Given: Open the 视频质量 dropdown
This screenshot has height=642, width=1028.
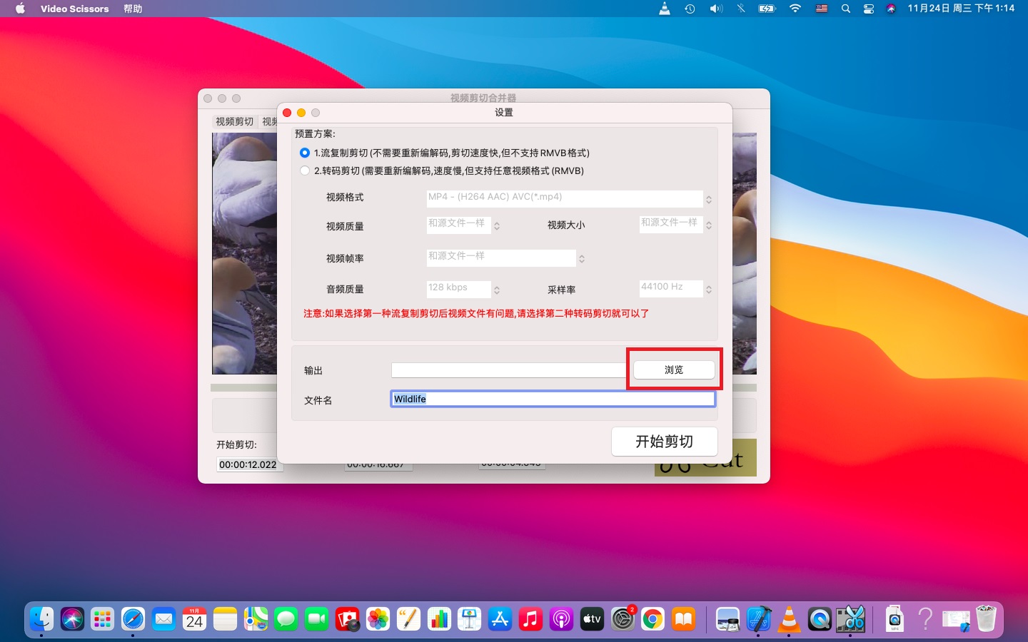Looking at the screenshot, I should [463, 225].
